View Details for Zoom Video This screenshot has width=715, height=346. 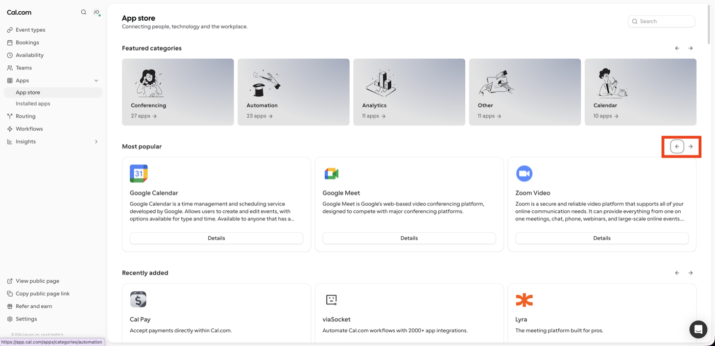click(x=602, y=238)
